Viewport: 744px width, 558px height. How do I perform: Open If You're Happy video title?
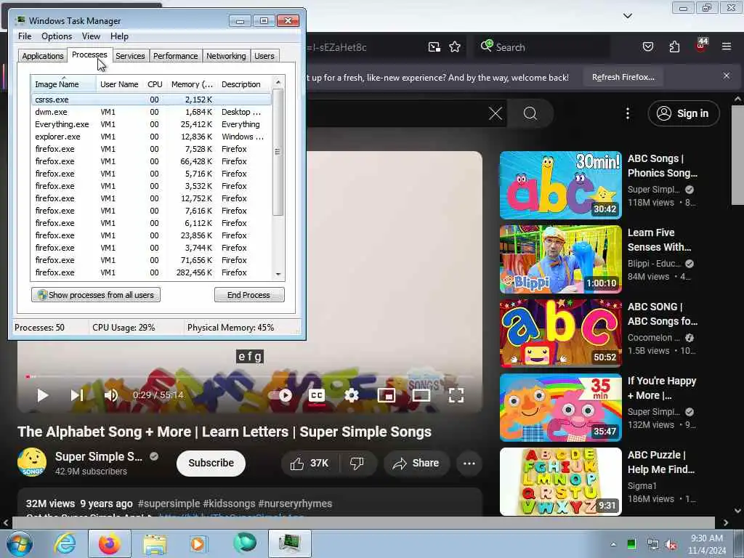tap(661, 388)
